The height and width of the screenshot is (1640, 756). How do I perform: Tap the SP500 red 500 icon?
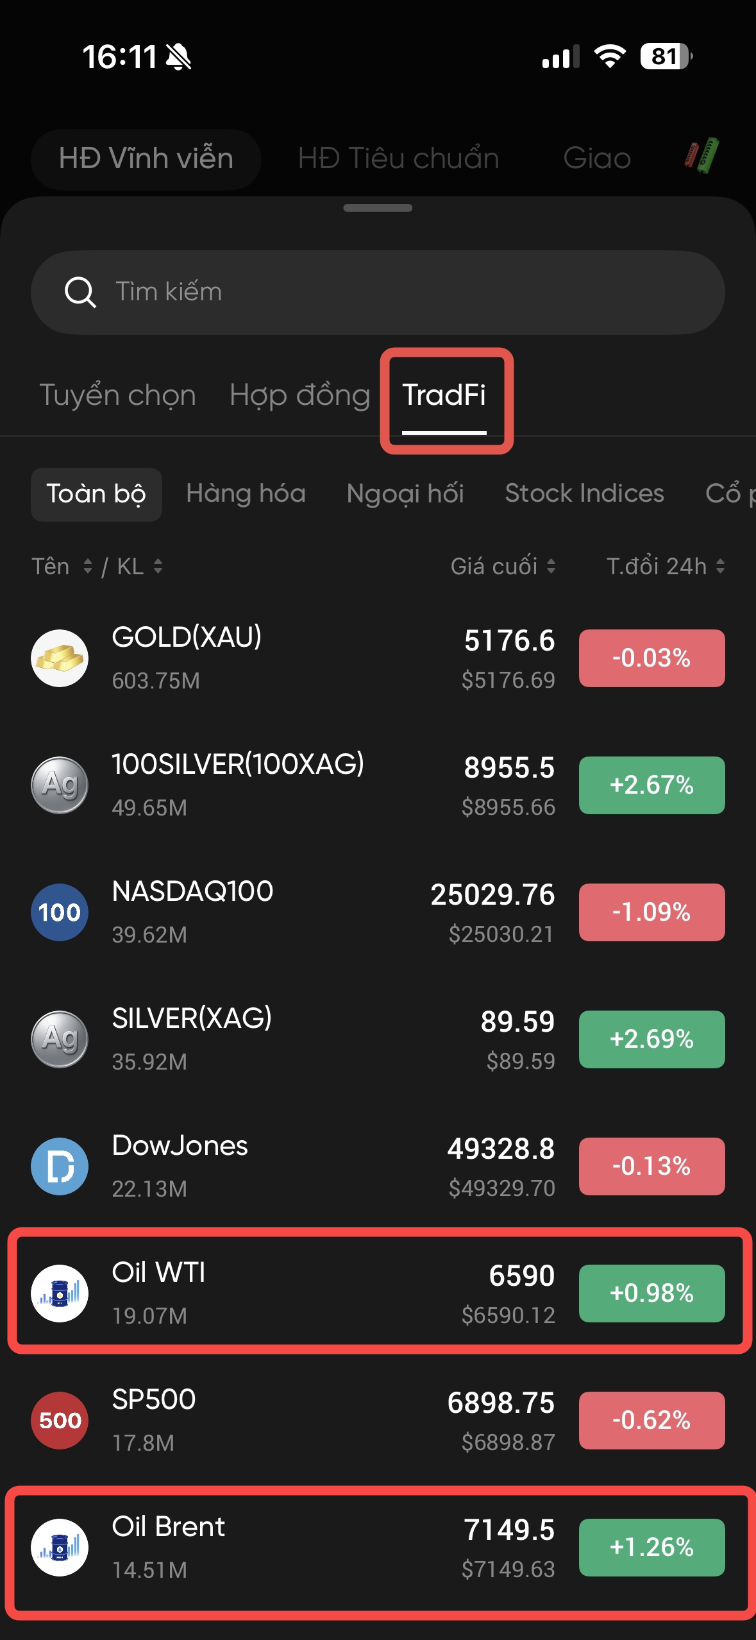pos(60,1421)
